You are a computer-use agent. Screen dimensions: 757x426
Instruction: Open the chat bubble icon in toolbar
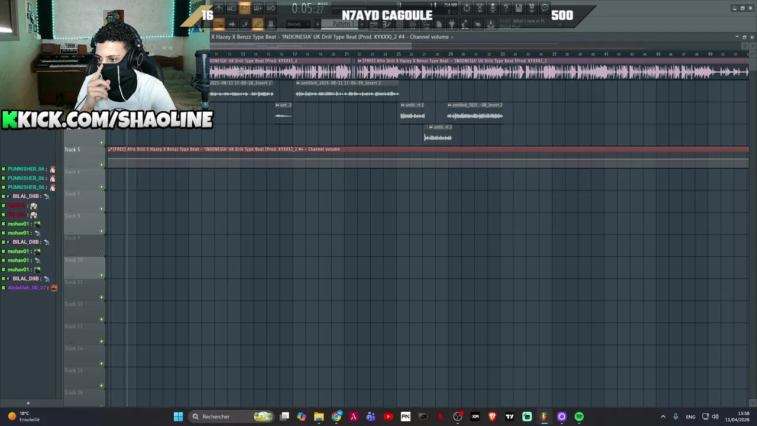[545, 8]
